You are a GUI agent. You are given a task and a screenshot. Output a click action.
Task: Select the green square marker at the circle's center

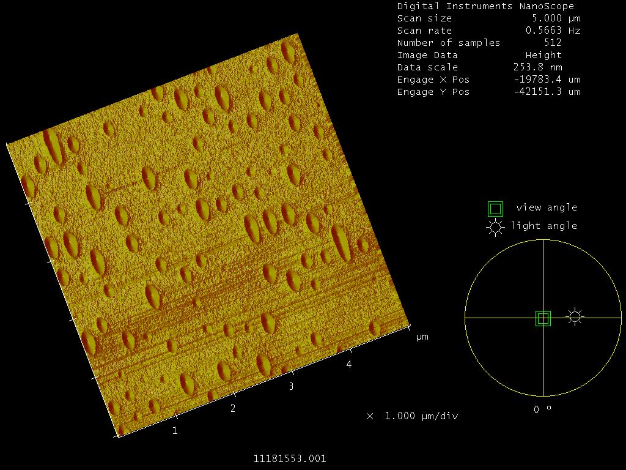[x=543, y=318]
